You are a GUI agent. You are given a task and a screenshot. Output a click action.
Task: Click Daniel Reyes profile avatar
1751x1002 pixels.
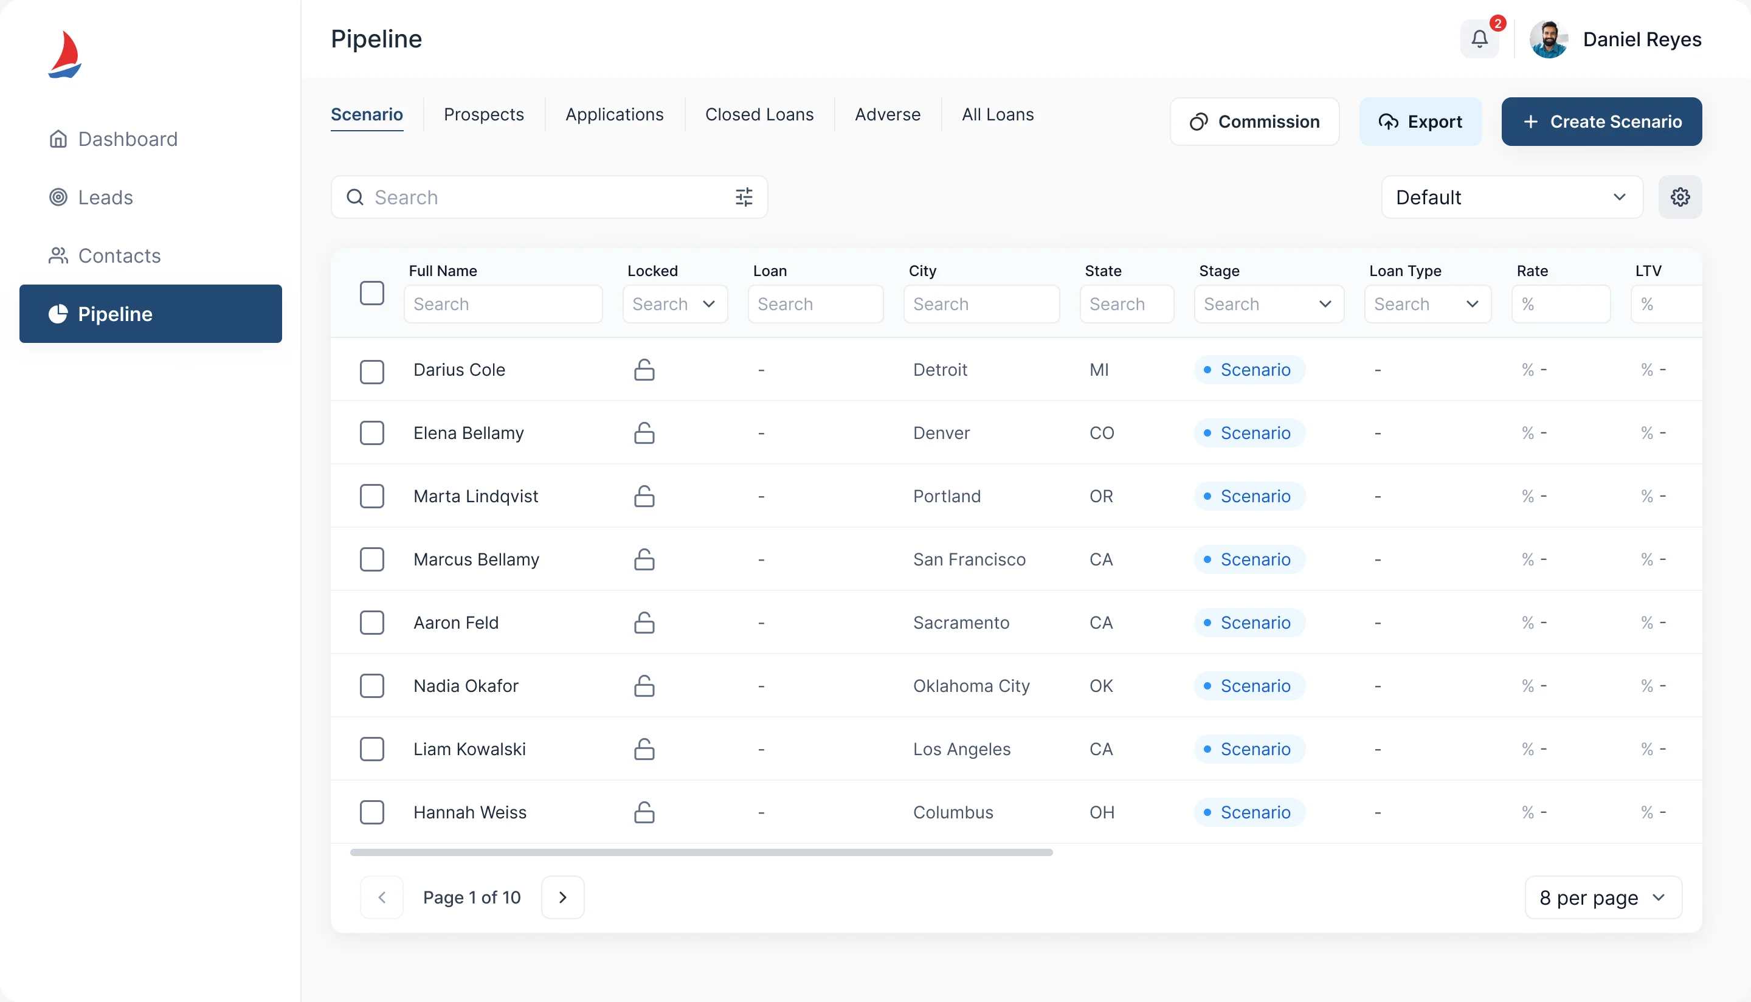coord(1548,40)
